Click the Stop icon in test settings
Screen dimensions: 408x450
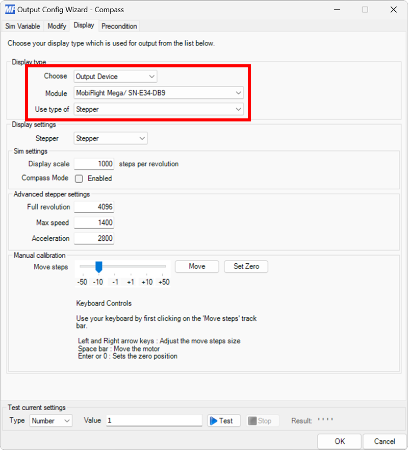click(x=261, y=420)
